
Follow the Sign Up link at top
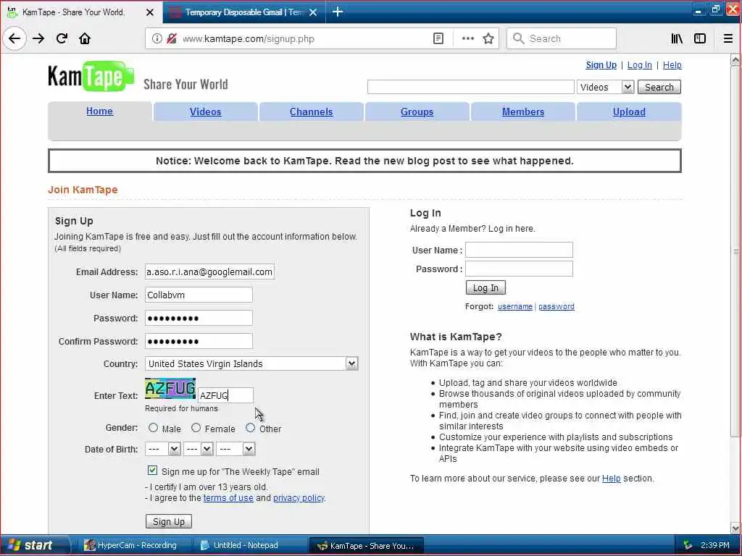[x=601, y=64]
